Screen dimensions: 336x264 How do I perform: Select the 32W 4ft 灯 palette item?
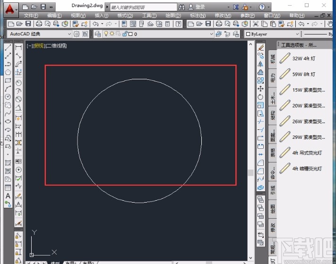pos(303,59)
